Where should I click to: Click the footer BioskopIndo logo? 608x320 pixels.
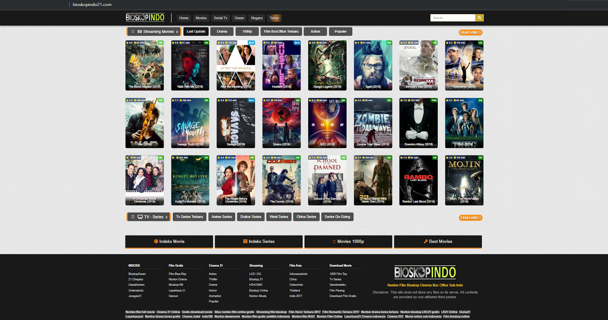tap(425, 272)
